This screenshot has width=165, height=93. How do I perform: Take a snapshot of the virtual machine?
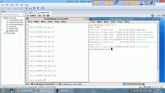(x=14, y=8)
